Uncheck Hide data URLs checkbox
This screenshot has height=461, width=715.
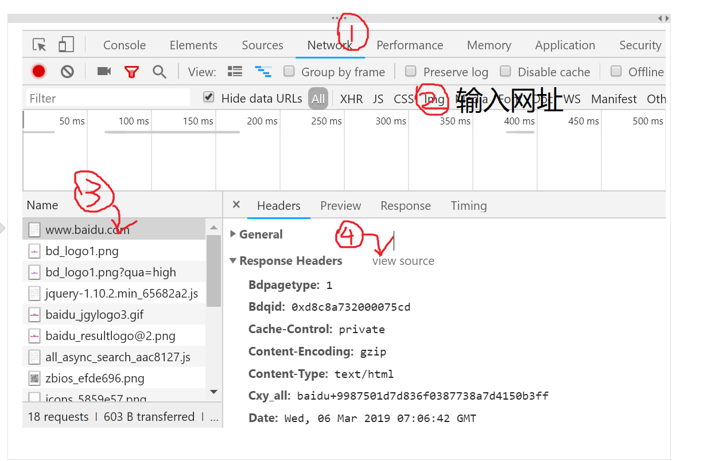point(209,97)
